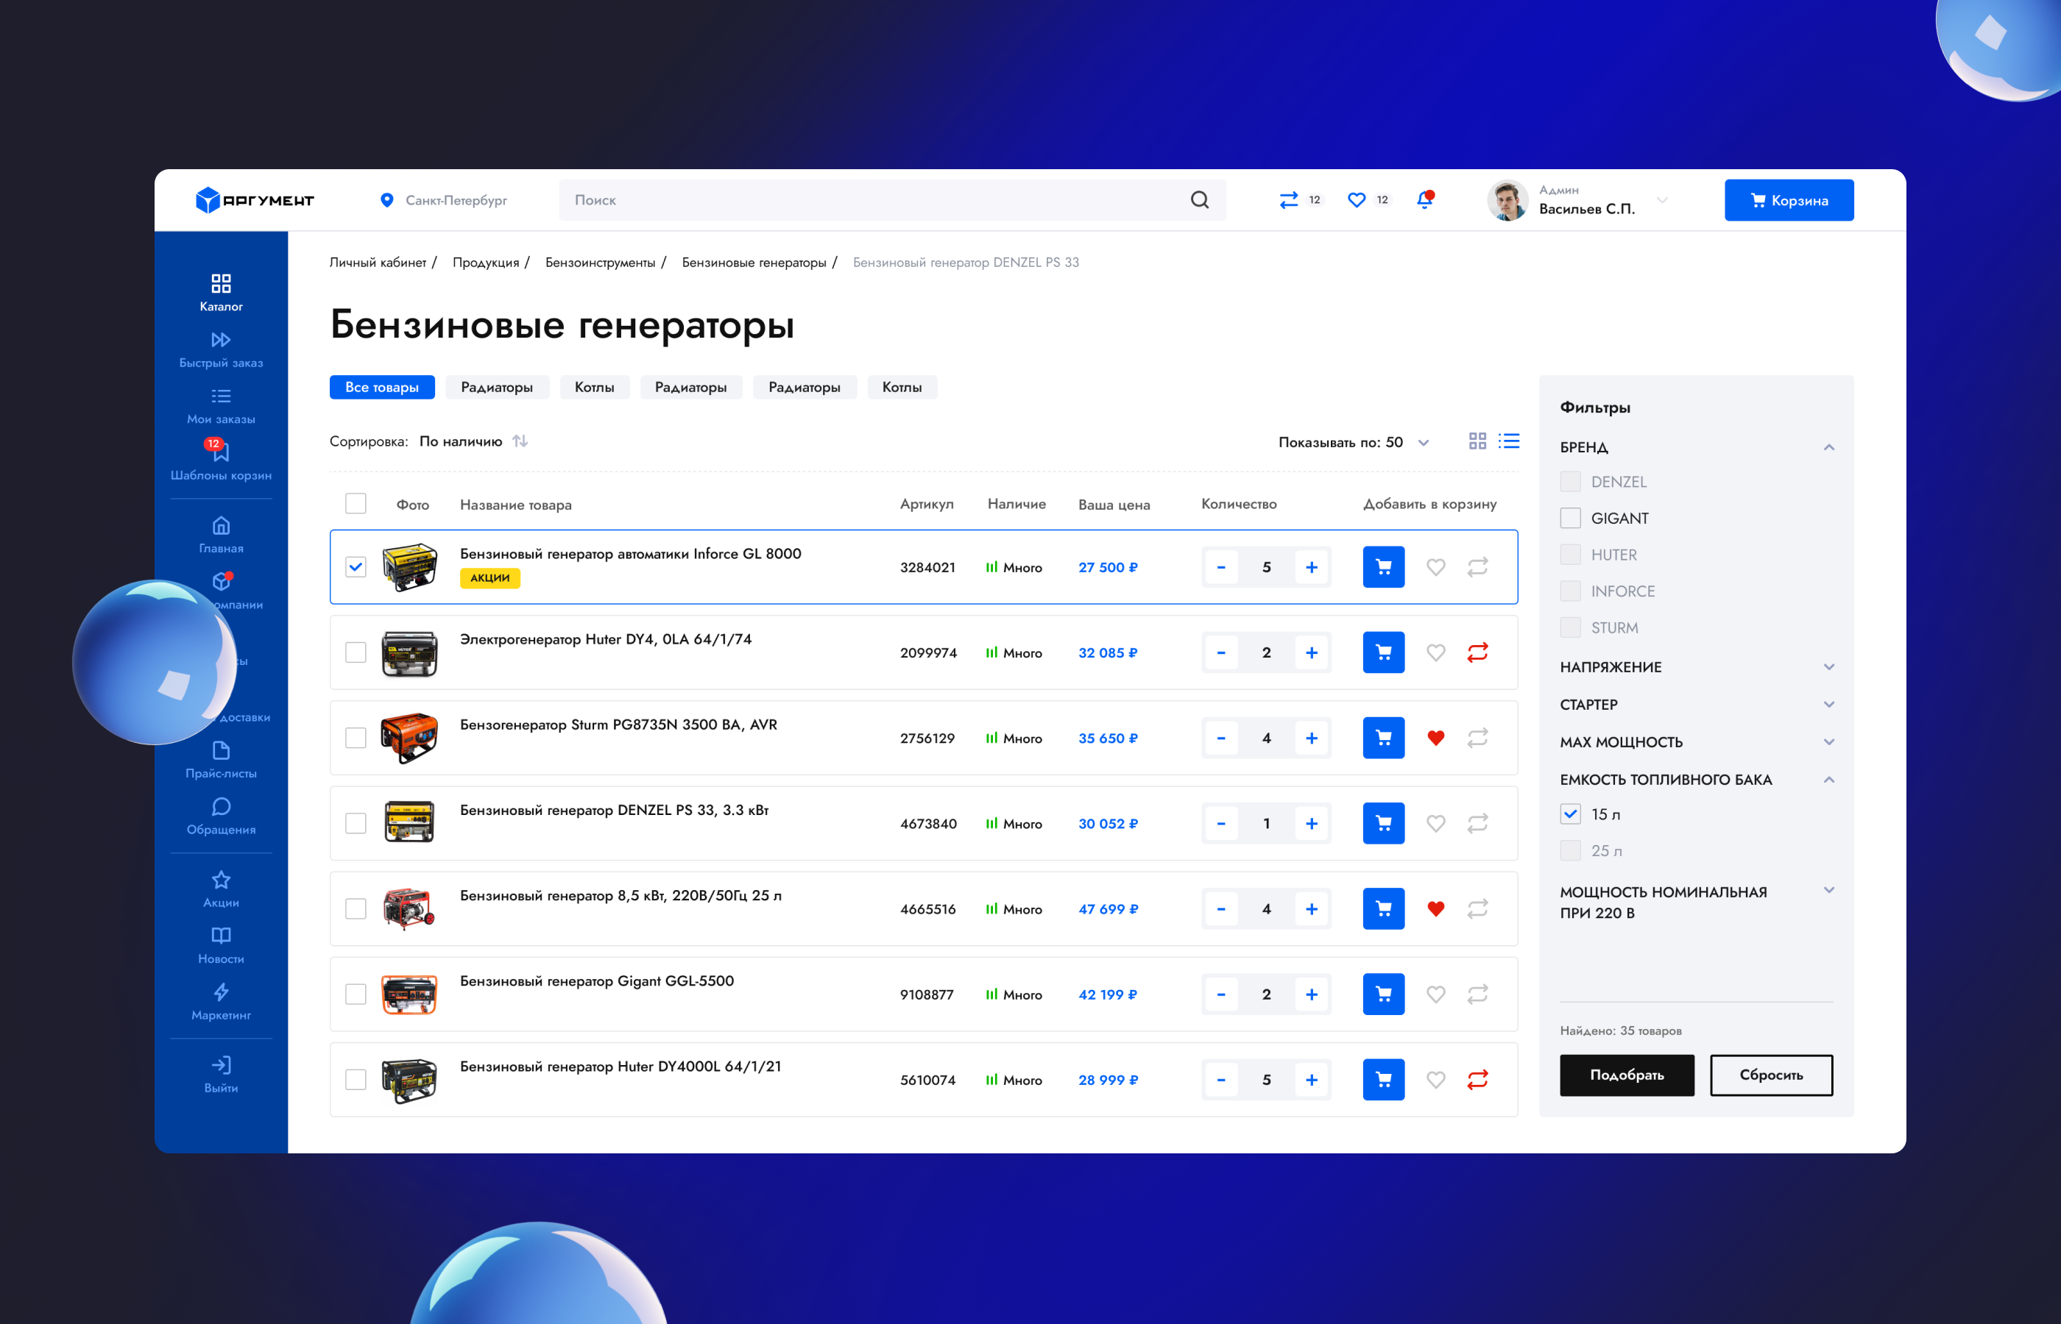Add Inforce GL 8000 to cart

click(x=1382, y=567)
